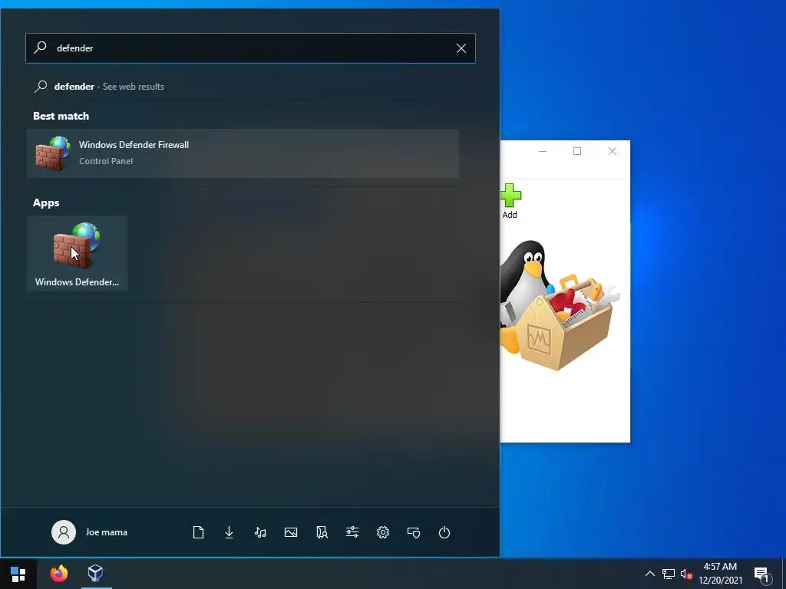
Task: Open personal folder icon in start menu
Action: point(322,532)
